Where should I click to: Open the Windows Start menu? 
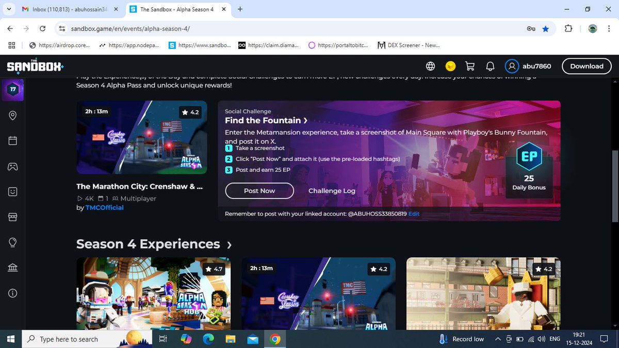coord(11,339)
